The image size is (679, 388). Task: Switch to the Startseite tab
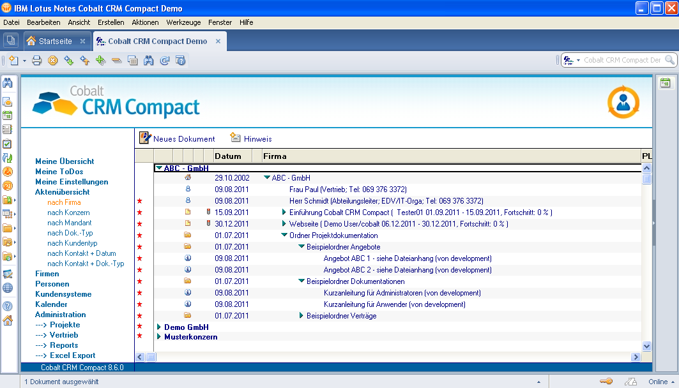pyautogui.click(x=56, y=41)
